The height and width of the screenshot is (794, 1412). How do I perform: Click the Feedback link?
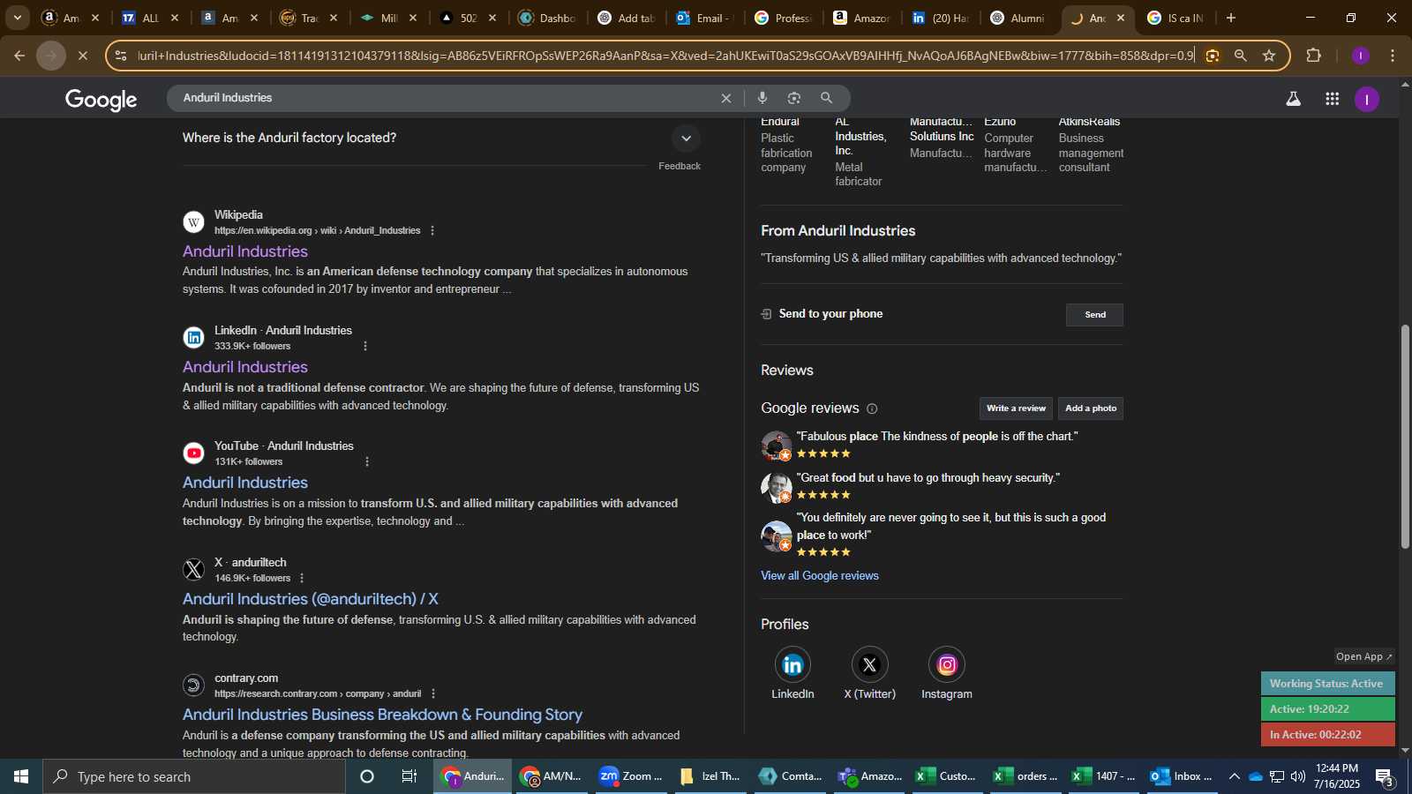pyautogui.click(x=680, y=166)
